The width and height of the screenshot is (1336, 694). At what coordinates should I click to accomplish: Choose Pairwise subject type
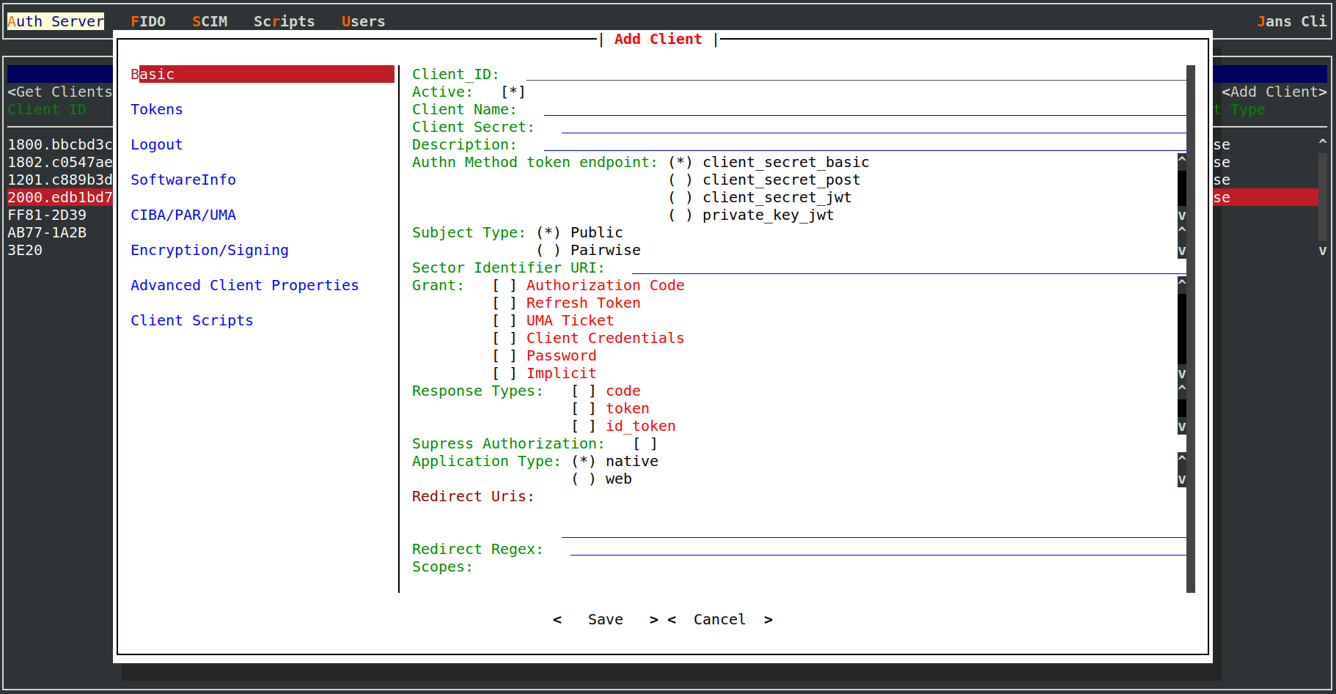[x=548, y=250]
